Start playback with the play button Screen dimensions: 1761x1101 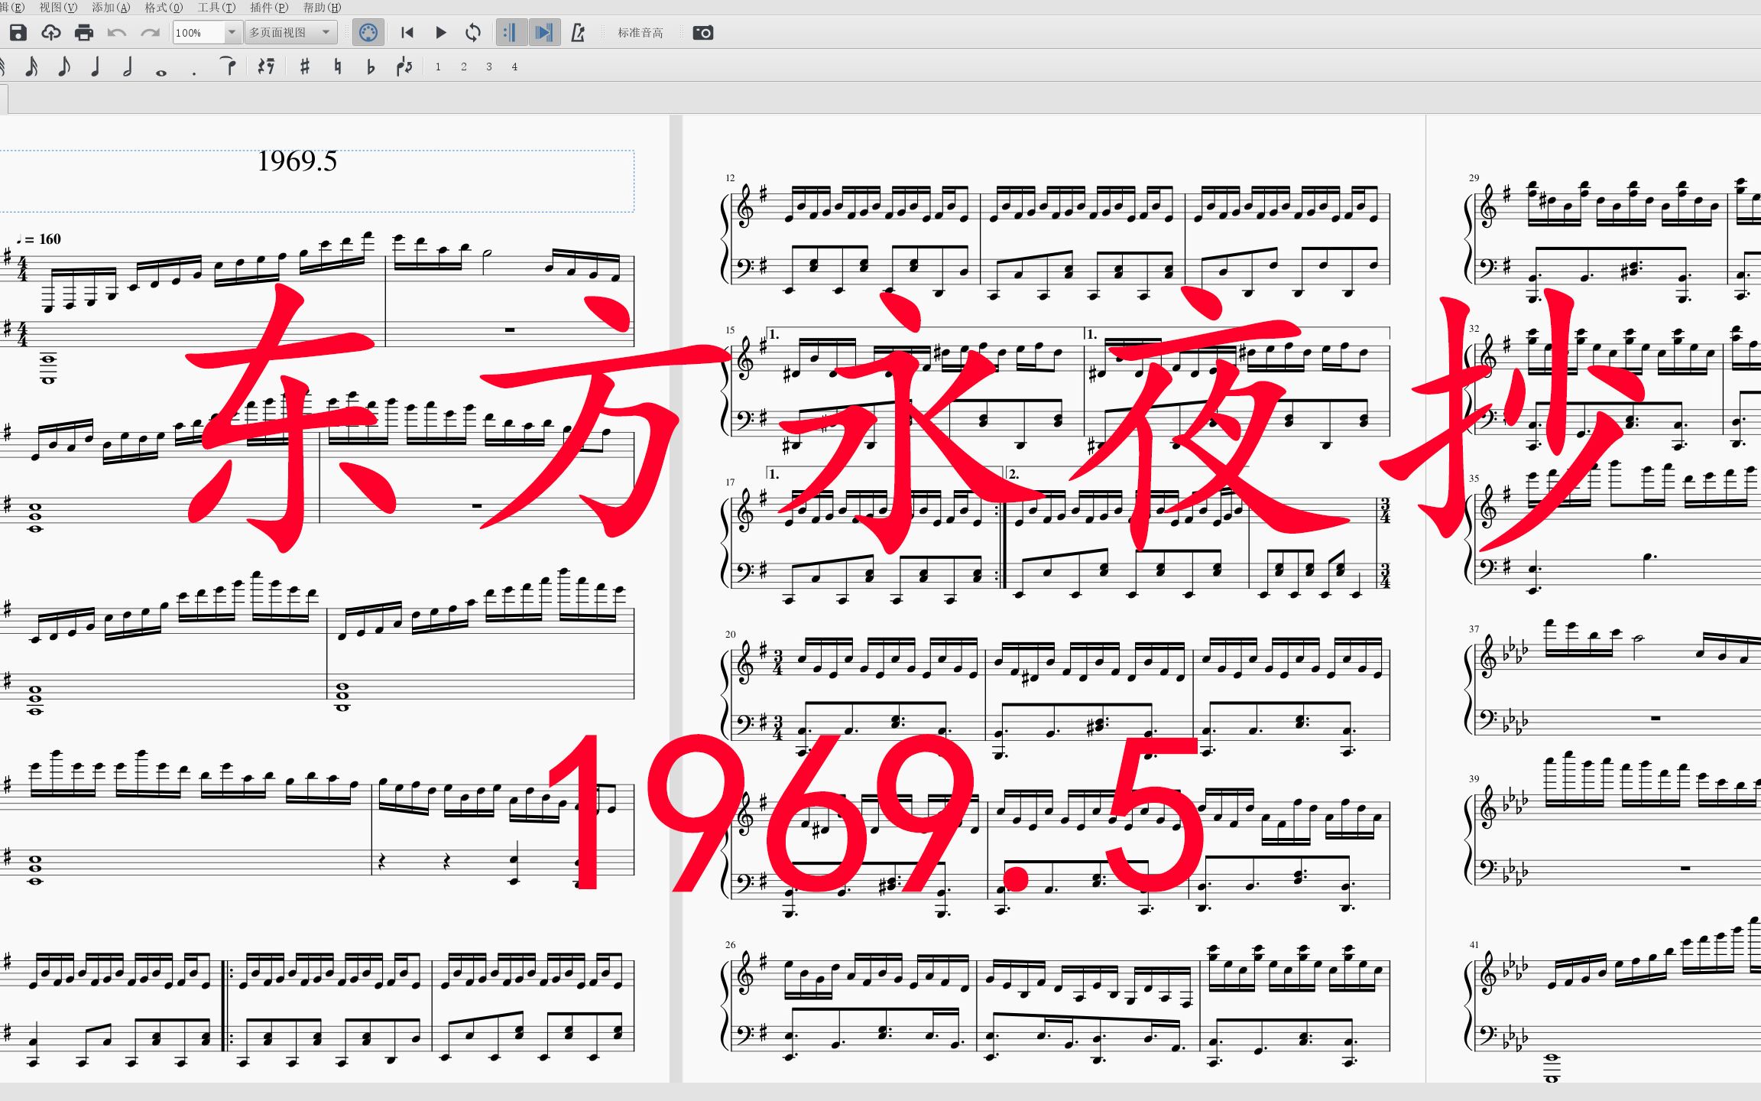click(x=441, y=33)
